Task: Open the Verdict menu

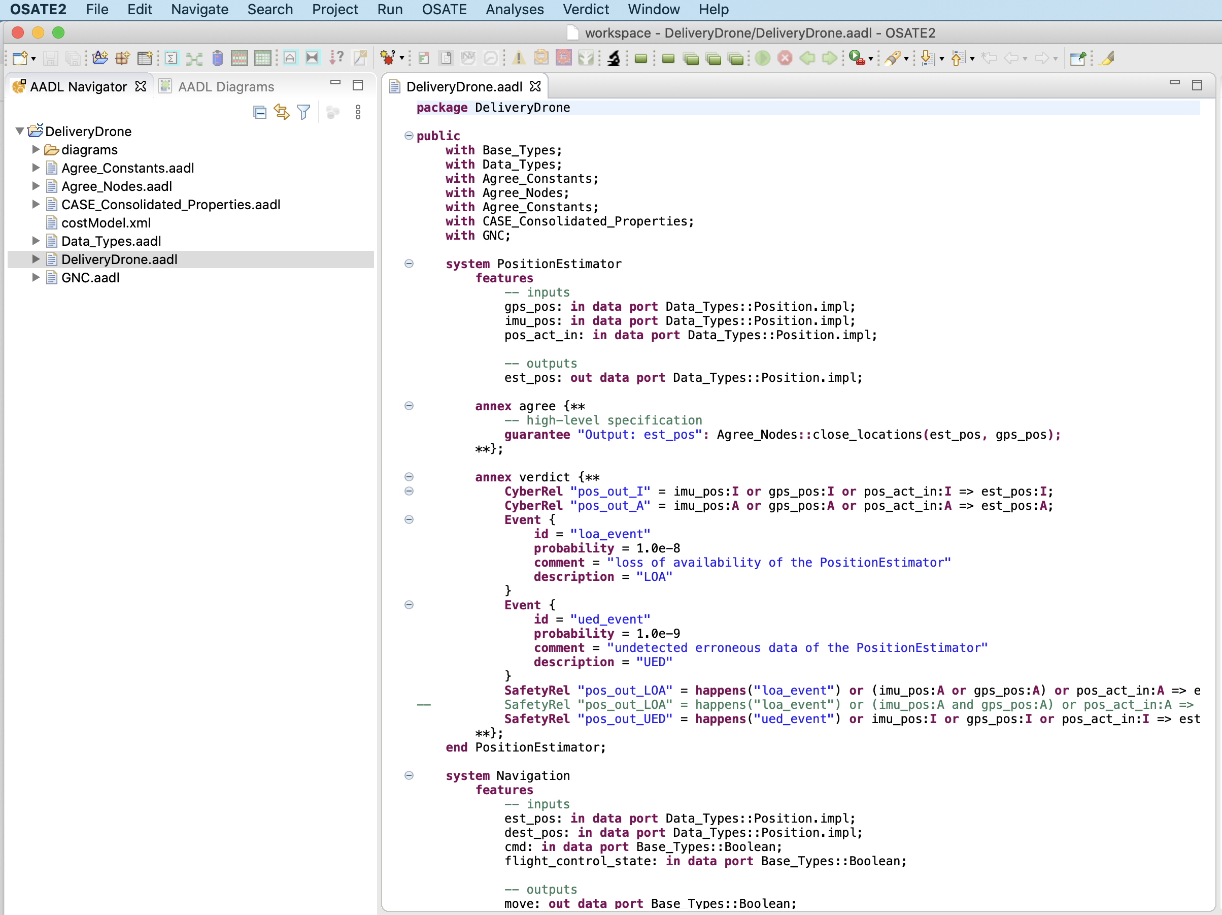Action: 586,10
